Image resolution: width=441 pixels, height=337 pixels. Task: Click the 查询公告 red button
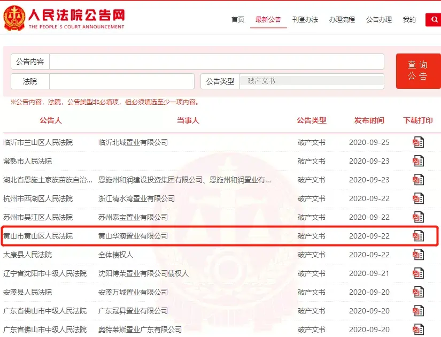(418, 71)
